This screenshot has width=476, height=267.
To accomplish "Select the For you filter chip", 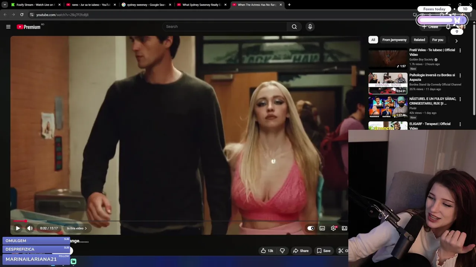I will pyautogui.click(x=438, y=40).
